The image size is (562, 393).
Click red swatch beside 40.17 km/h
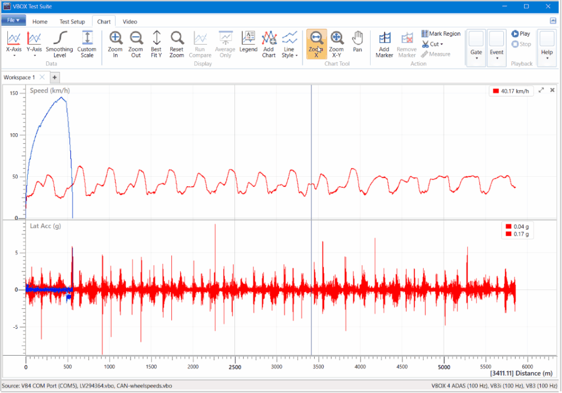pos(496,91)
